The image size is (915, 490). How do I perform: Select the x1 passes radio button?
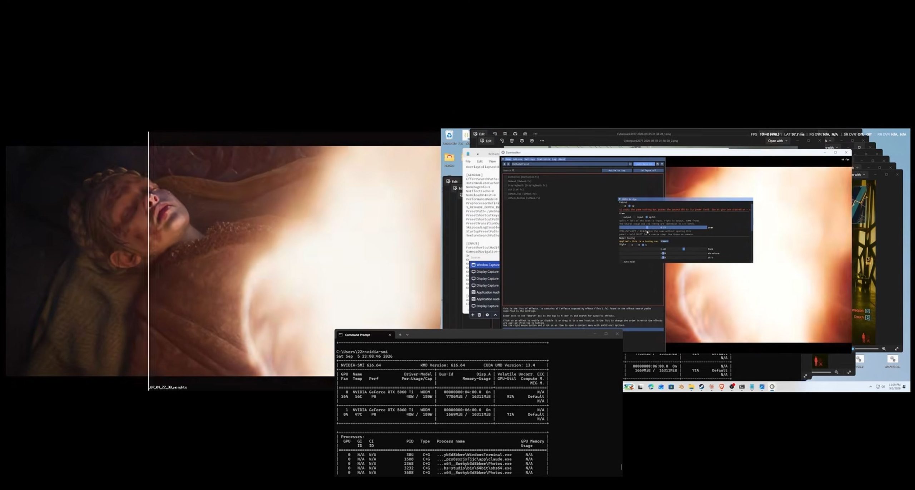tap(621, 206)
